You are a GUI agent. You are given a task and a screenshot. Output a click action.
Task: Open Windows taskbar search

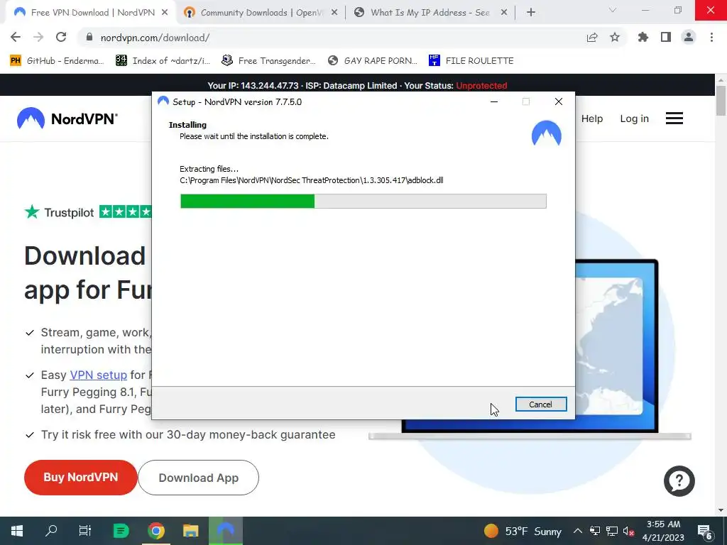(51, 531)
